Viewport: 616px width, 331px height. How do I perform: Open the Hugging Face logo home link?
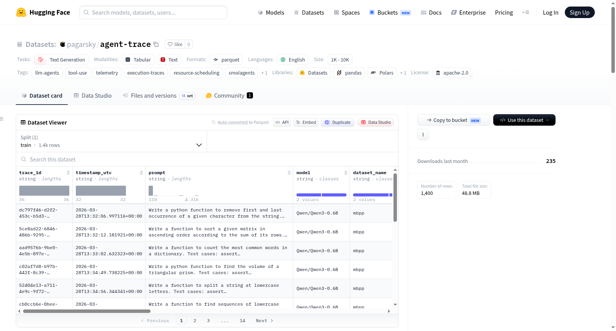43,12
